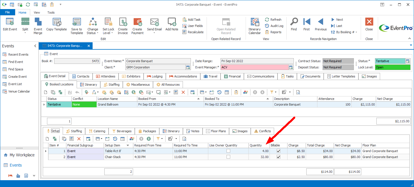Click the Date Range field
Viewport: 414px width, 187px height.
coord(257,61)
